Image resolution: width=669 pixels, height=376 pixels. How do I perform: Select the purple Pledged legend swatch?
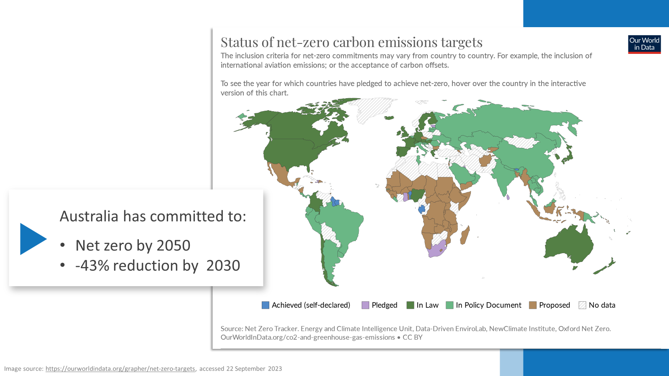coord(365,305)
